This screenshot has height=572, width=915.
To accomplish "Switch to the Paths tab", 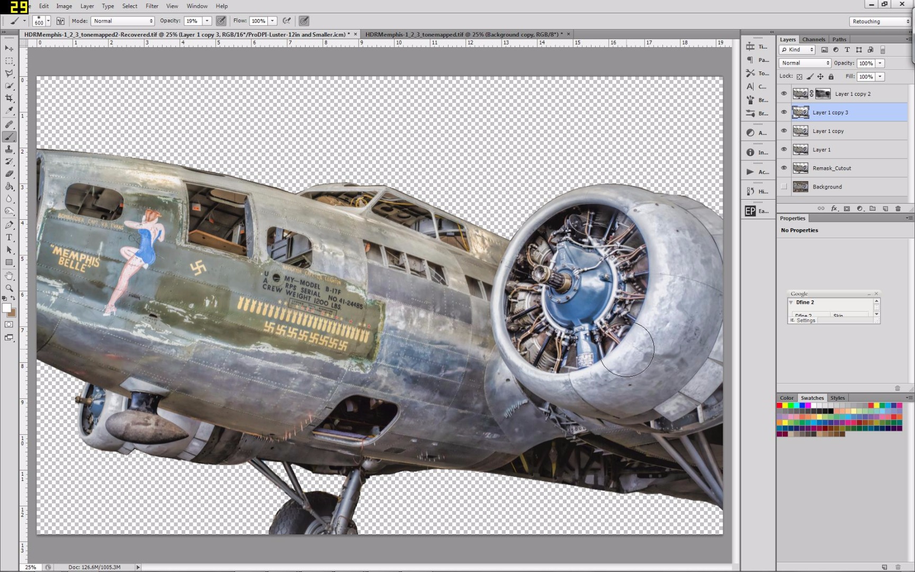I will pos(839,39).
